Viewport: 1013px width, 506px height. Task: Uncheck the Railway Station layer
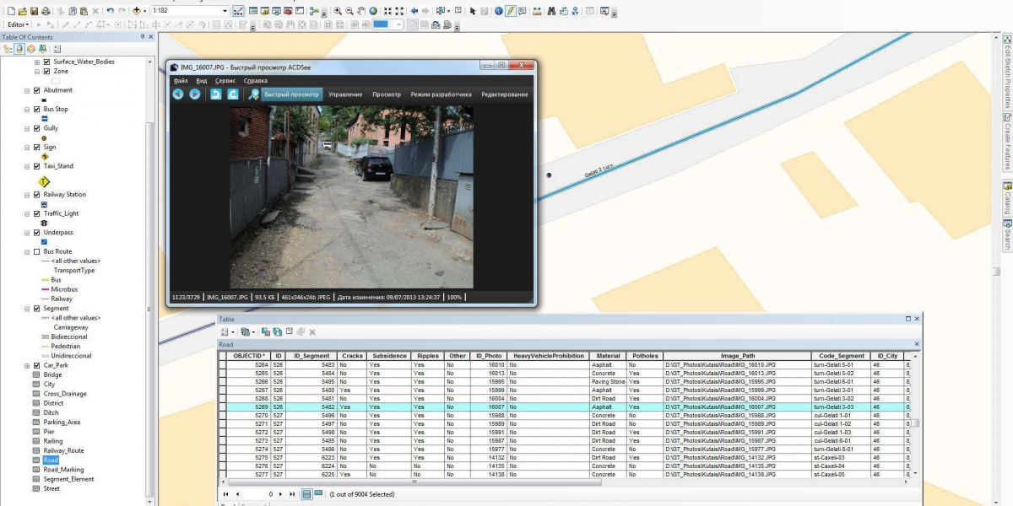(36, 195)
